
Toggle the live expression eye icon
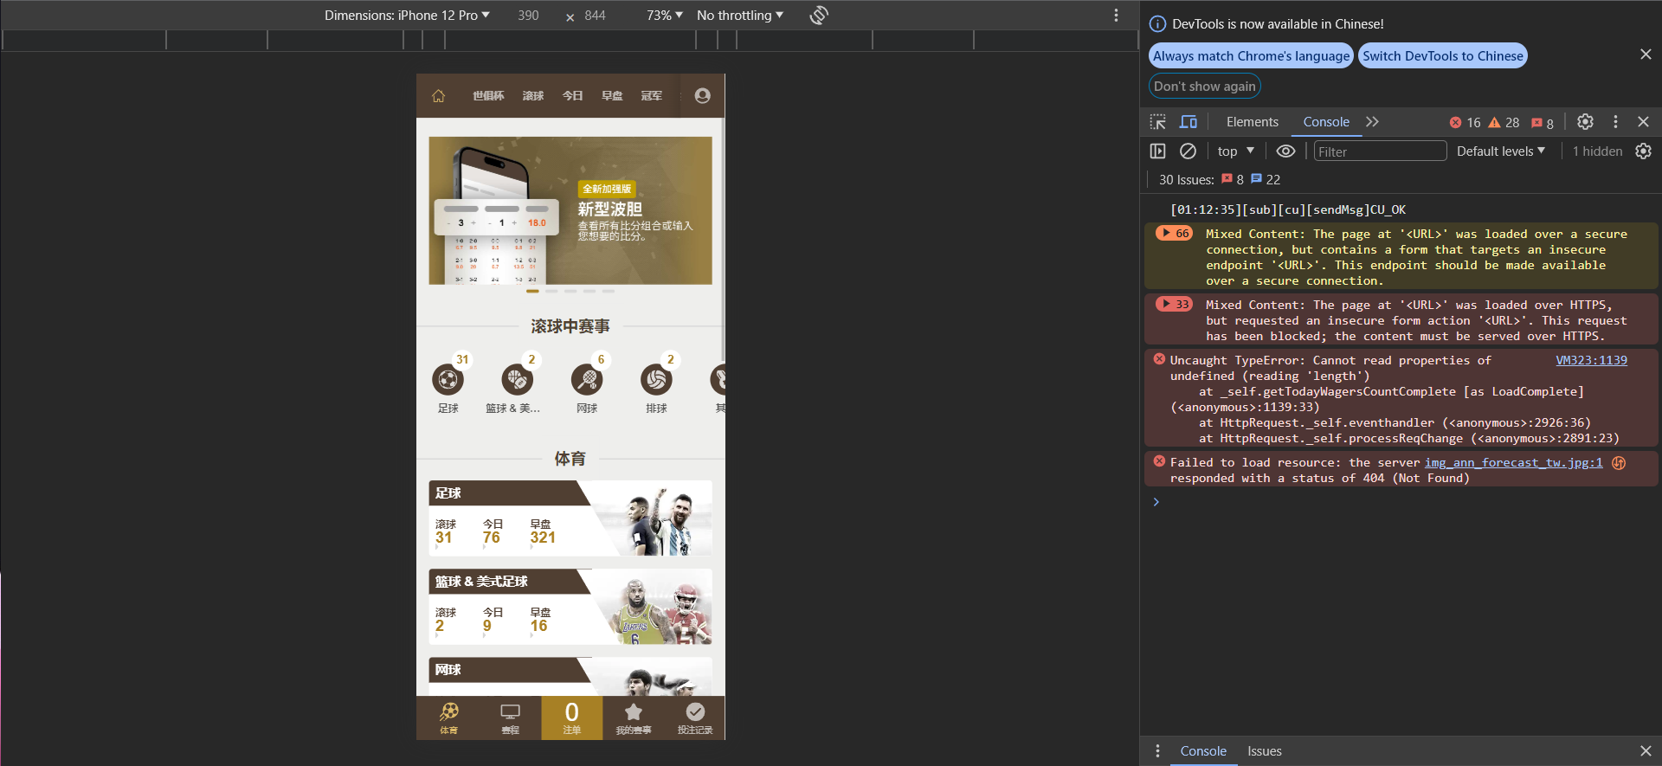coord(1285,151)
